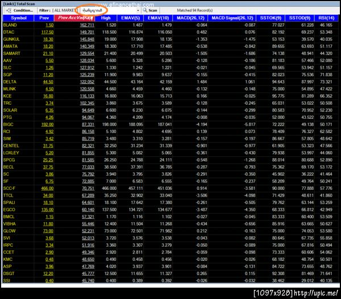Click EGCO previous price 135.00 link
This screenshot has height=299, width=341.
[47, 210]
